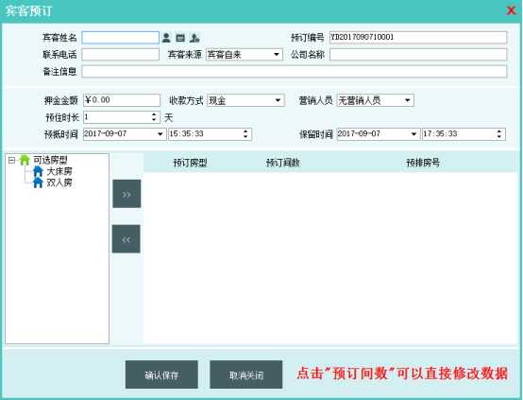Click the person icon beside guest name

pyautogui.click(x=166, y=38)
